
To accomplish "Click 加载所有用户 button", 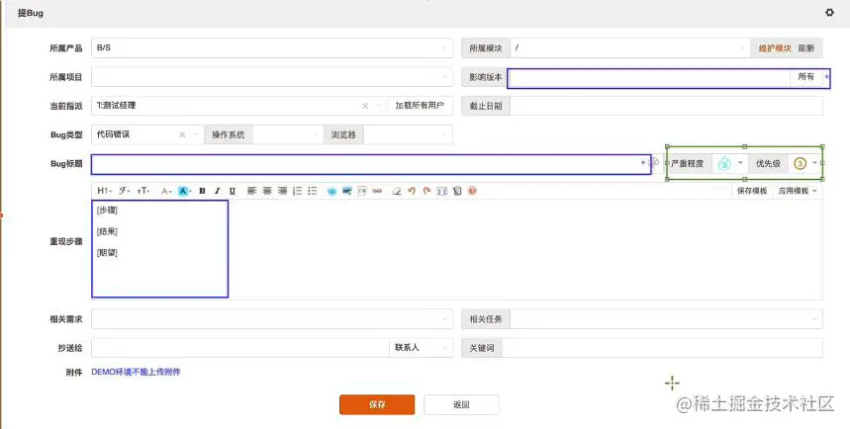I will [420, 106].
